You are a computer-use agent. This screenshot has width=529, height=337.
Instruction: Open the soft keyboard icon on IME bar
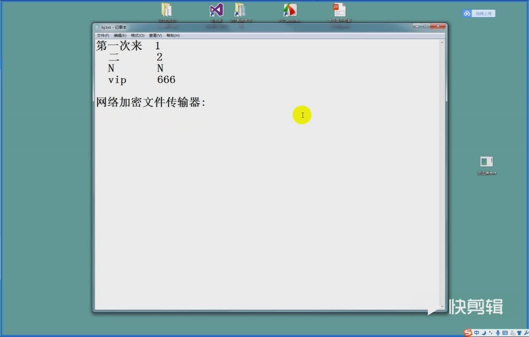[x=505, y=332]
